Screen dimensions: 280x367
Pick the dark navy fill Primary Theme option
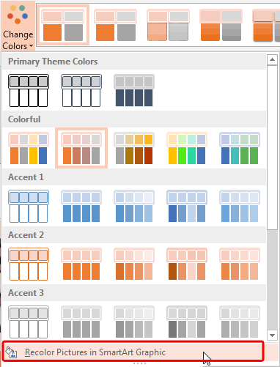point(134,91)
